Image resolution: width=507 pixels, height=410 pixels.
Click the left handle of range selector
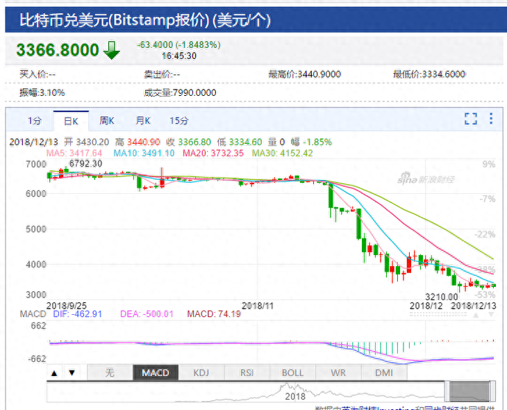[447, 391]
